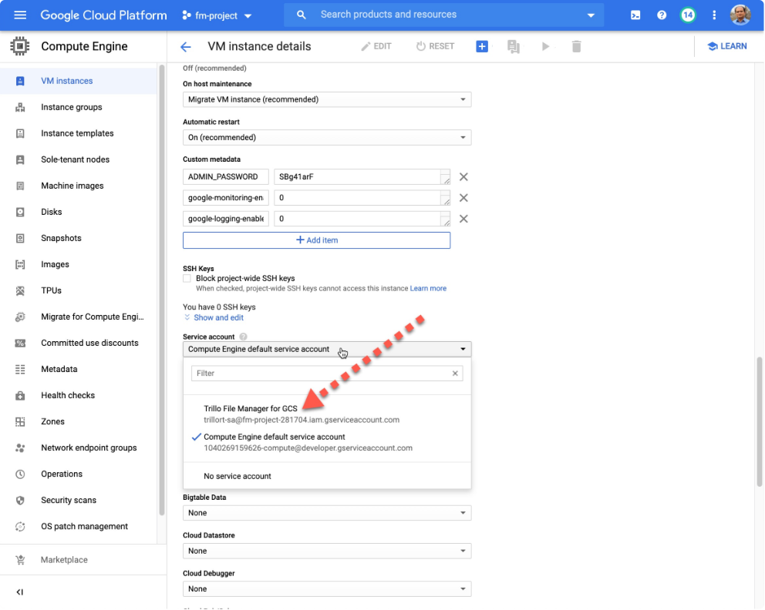Click the user profile avatar

pos(740,15)
